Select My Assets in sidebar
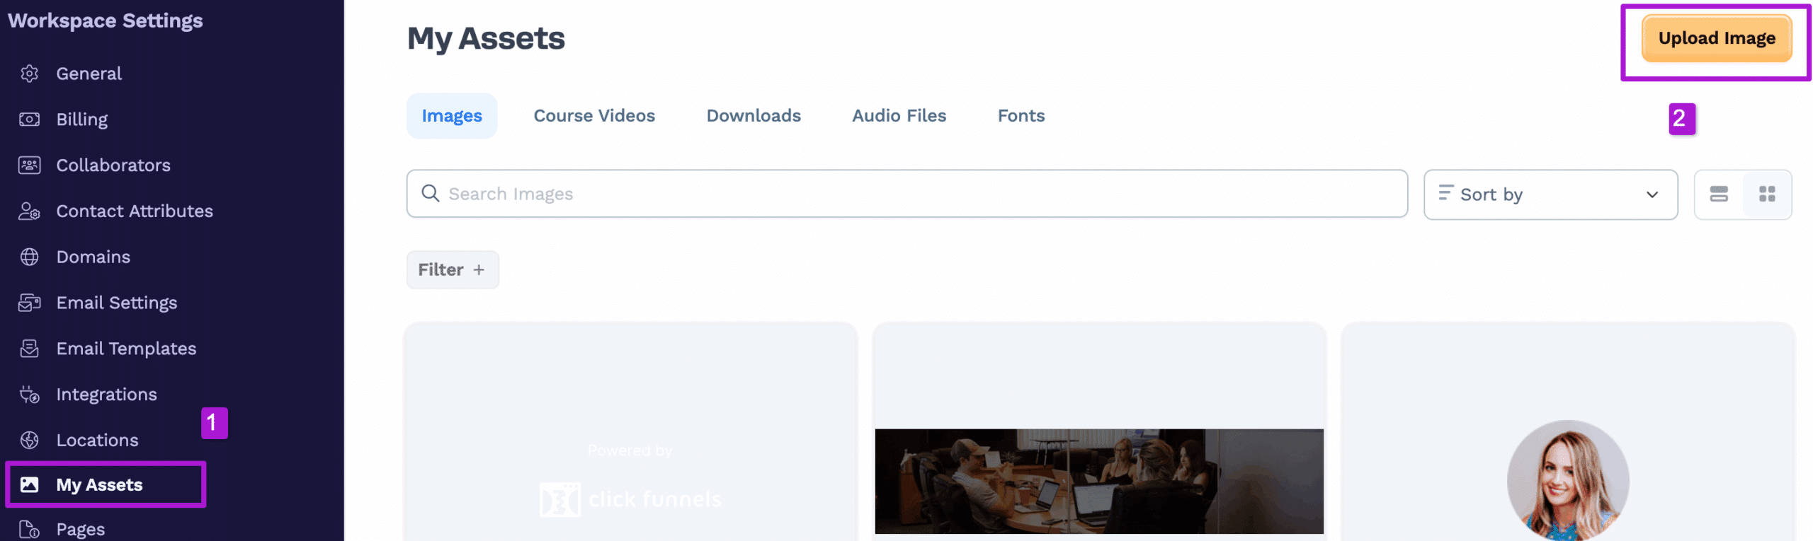Viewport: 1813px width, 541px height. tap(106, 484)
